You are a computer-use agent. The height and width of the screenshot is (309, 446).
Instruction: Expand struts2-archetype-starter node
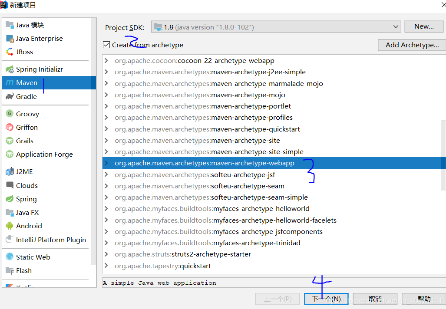106,254
